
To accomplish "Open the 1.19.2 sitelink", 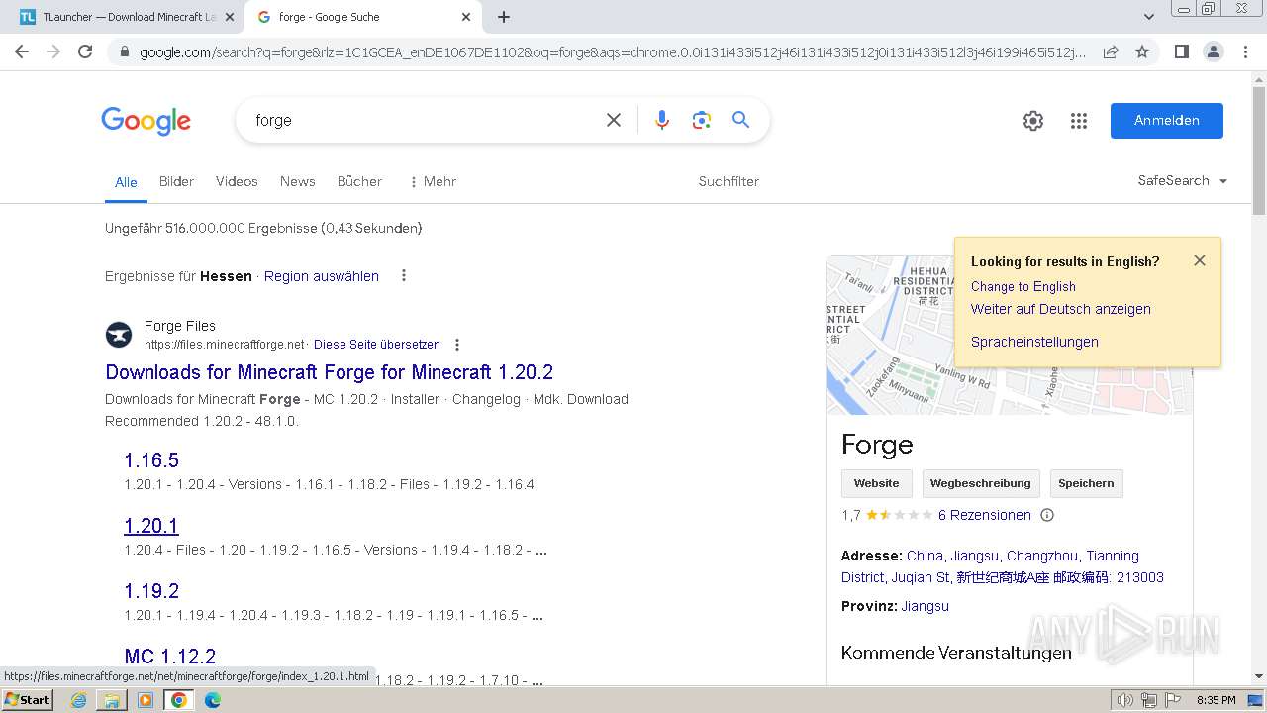I will pyautogui.click(x=151, y=591).
